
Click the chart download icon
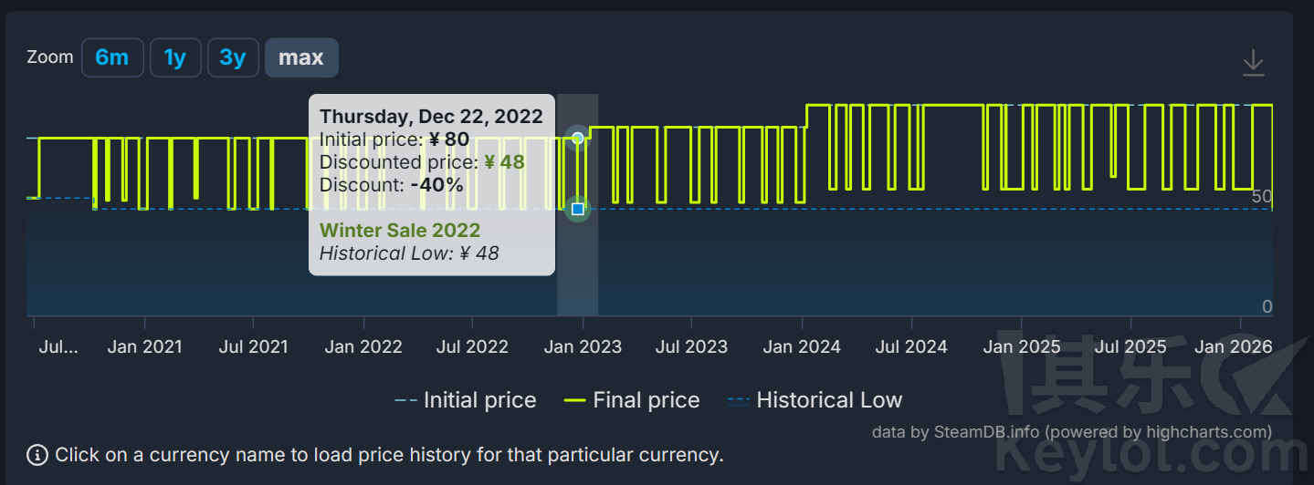(x=1253, y=63)
